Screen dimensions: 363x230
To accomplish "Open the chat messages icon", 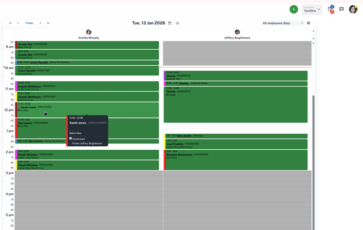I will pos(341,9).
